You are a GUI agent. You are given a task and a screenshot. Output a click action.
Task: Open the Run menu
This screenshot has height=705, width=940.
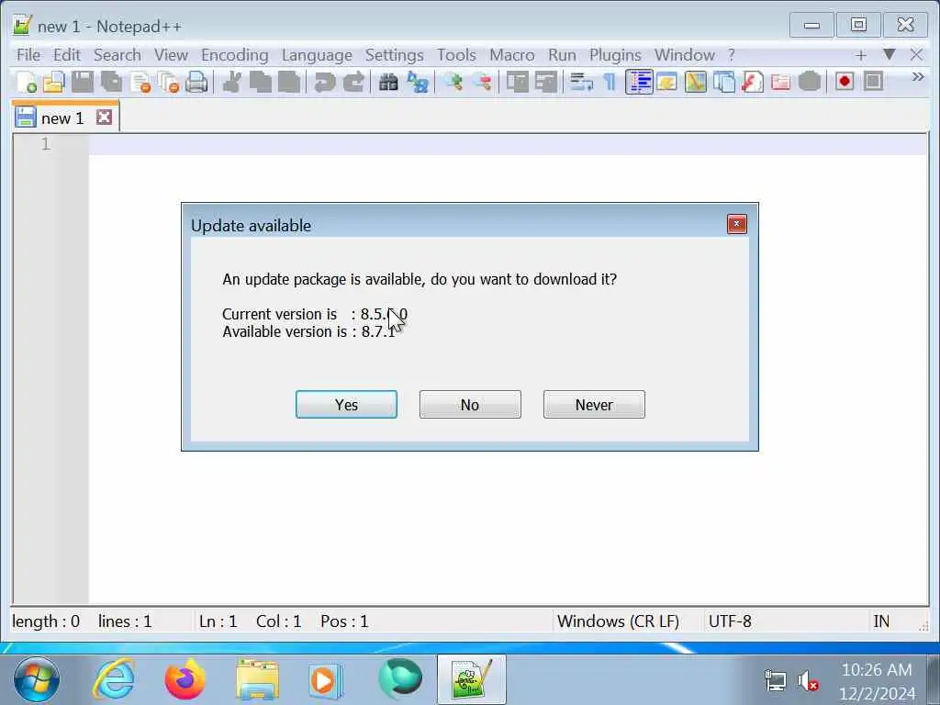(x=562, y=55)
